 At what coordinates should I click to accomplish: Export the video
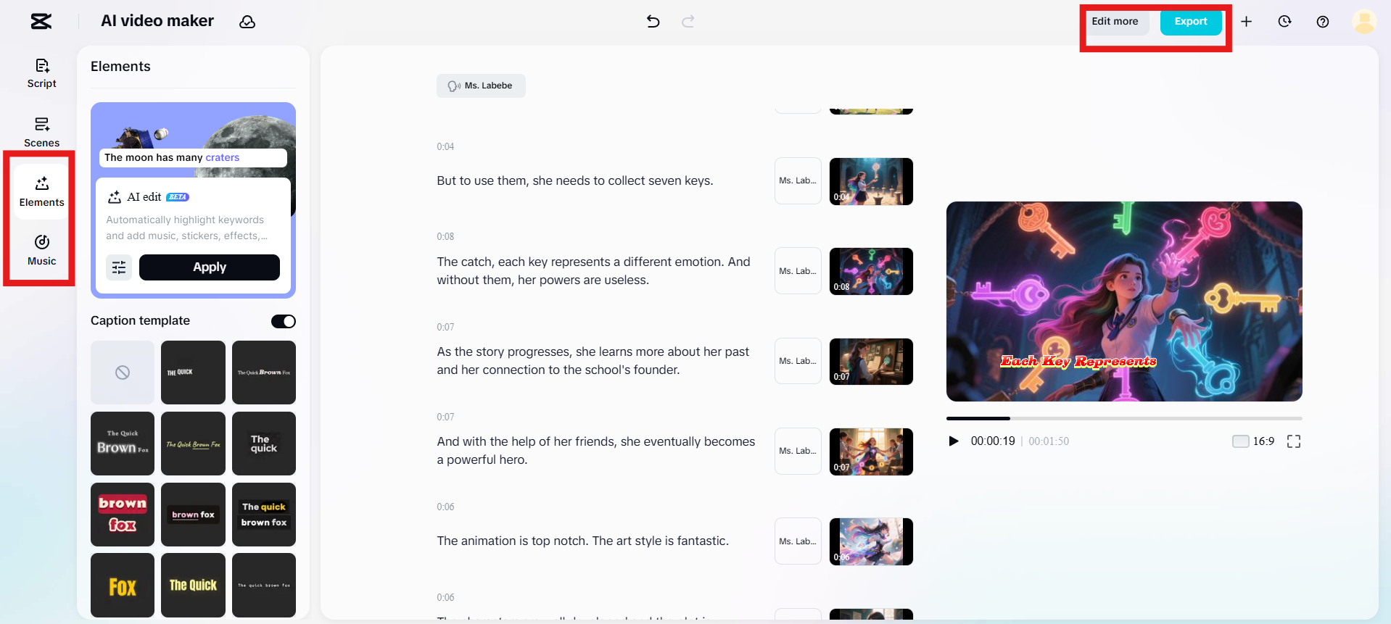(1191, 22)
